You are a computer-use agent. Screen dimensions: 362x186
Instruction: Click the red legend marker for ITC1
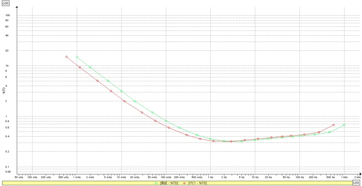tap(184, 183)
